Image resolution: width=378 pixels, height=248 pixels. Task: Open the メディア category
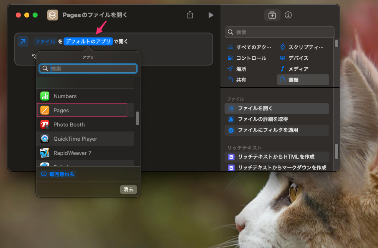click(298, 69)
